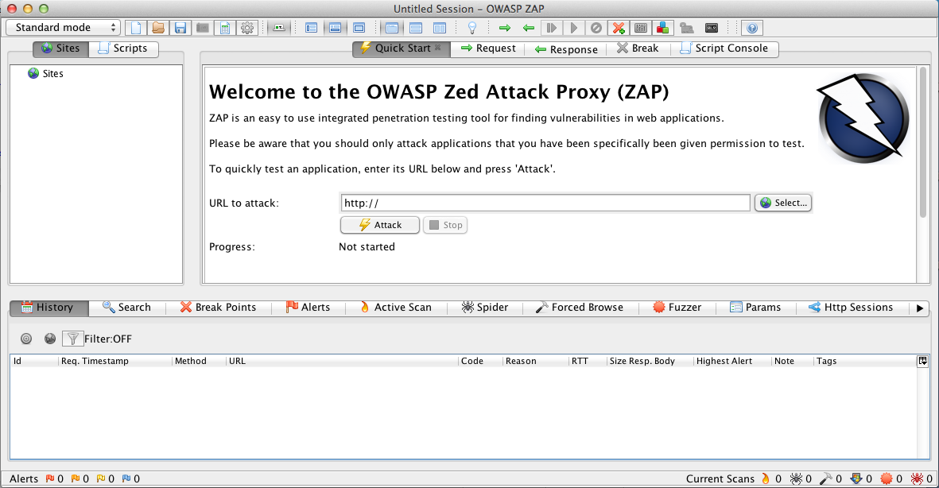Click the Stop button
The height and width of the screenshot is (488, 939).
pos(445,225)
